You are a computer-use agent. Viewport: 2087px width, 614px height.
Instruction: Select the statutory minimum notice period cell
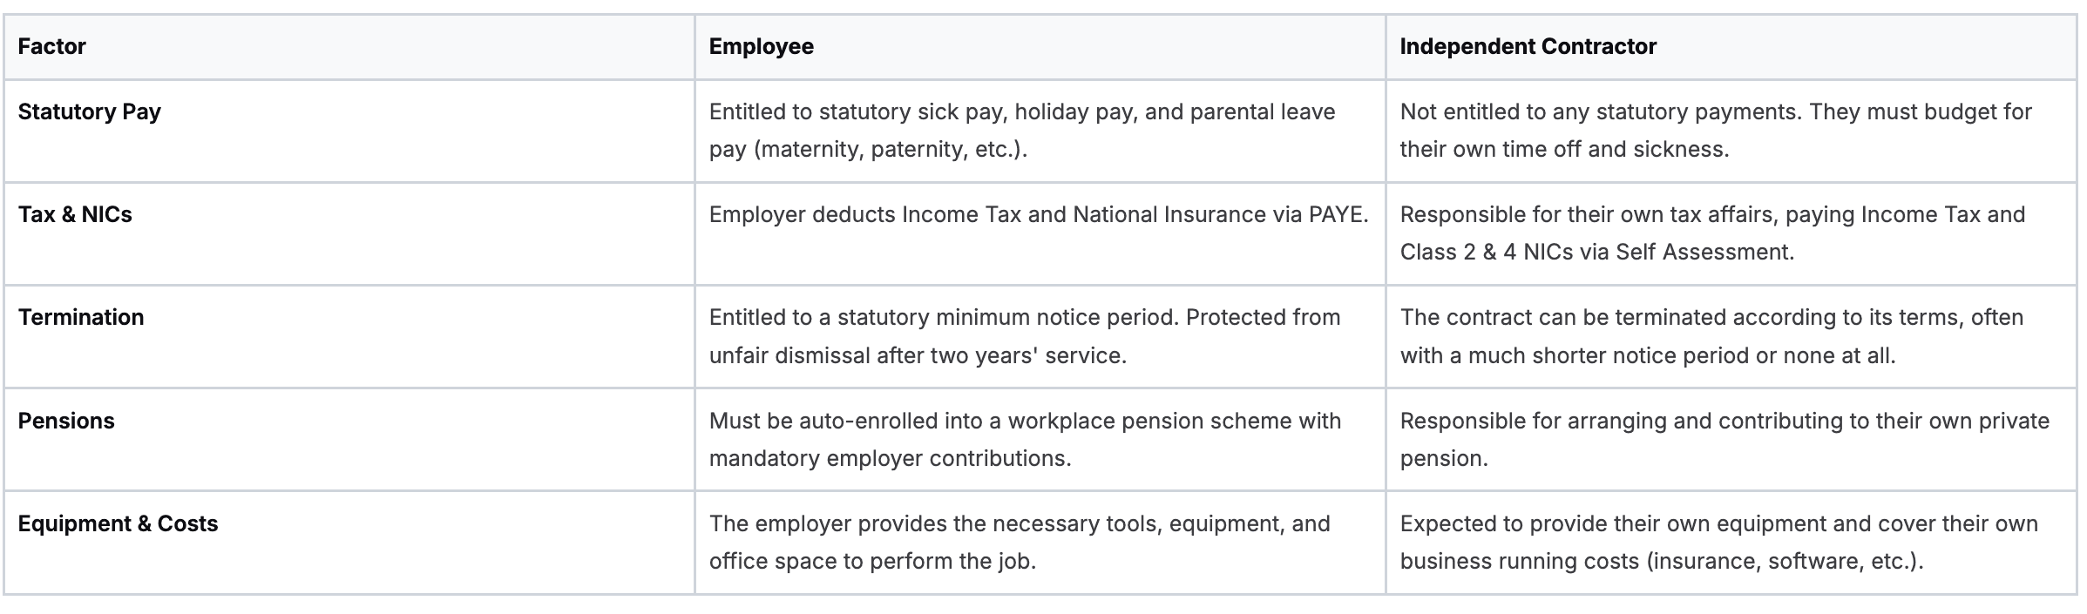[x=1024, y=336]
